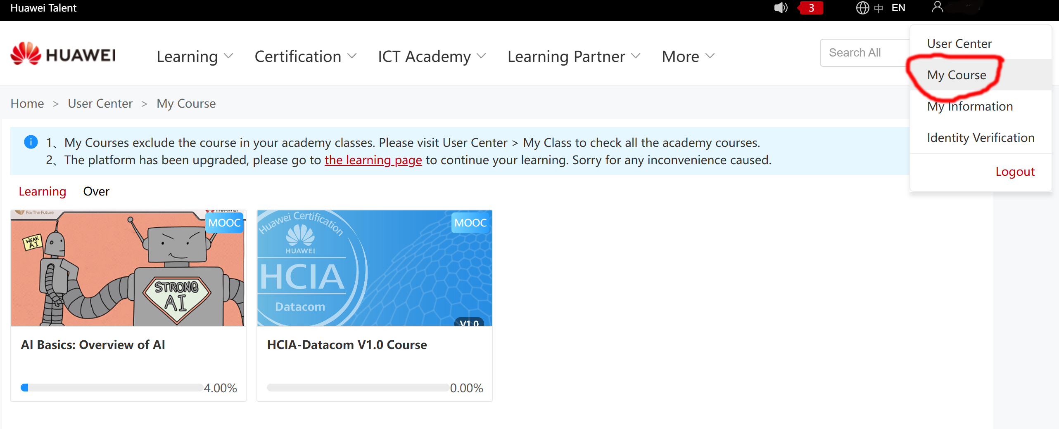Viewport: 1059px width, 429px height.
Task: Open the ICT Academy dropdown menu
Action: coord(432,57)
